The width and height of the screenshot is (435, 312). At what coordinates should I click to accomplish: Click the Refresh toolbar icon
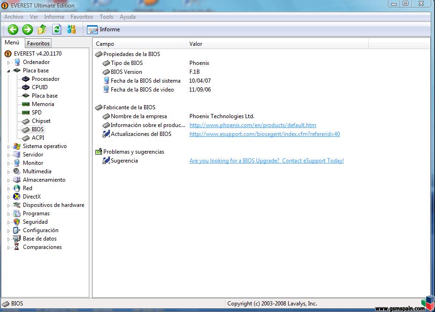point(57,29)
